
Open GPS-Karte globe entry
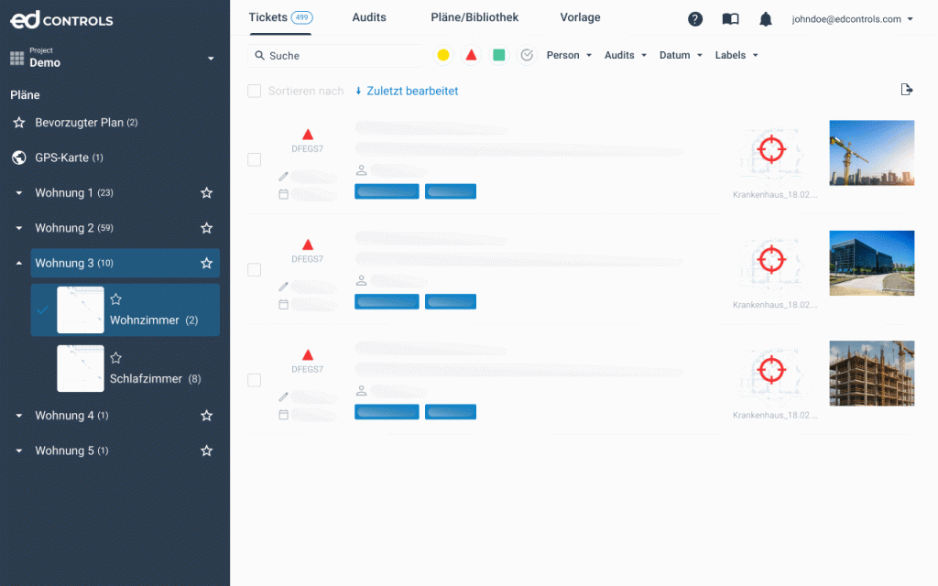tap(62, 157)
